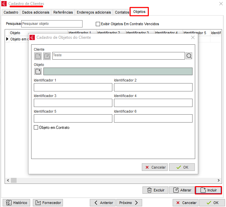Open the Endereços adicionais tab
Viewport: 226px width, 207px height.
[x=94, y=12]
